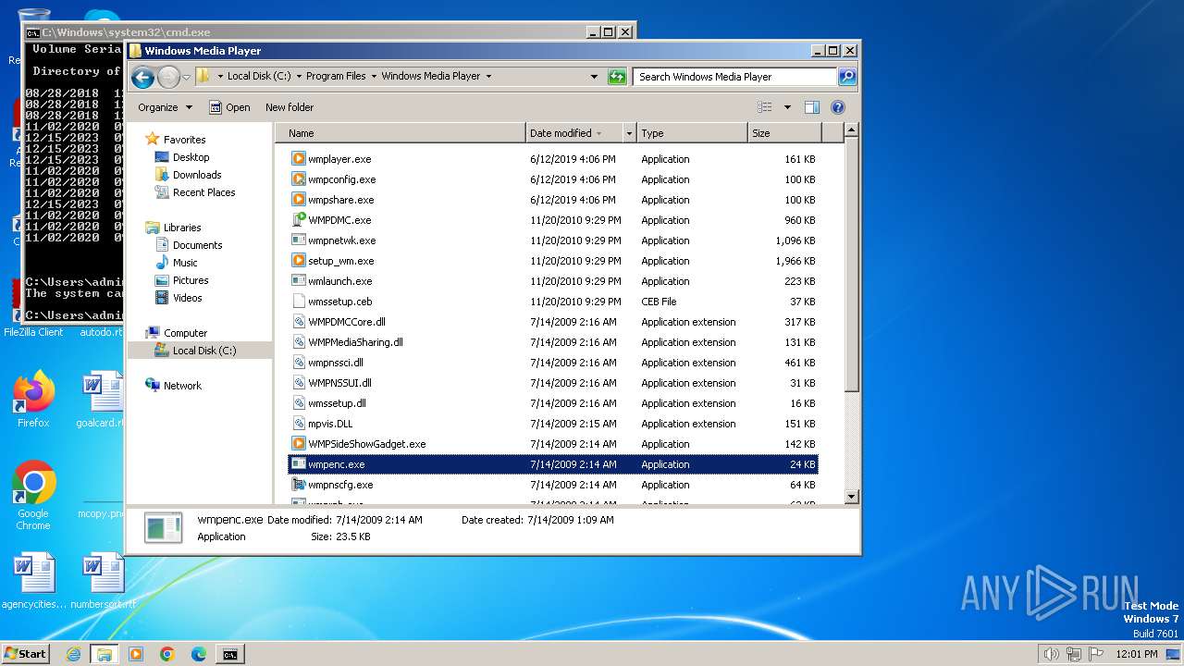
Task: Open Microsoft Edge from the taskbar
Action: point(199,654)
